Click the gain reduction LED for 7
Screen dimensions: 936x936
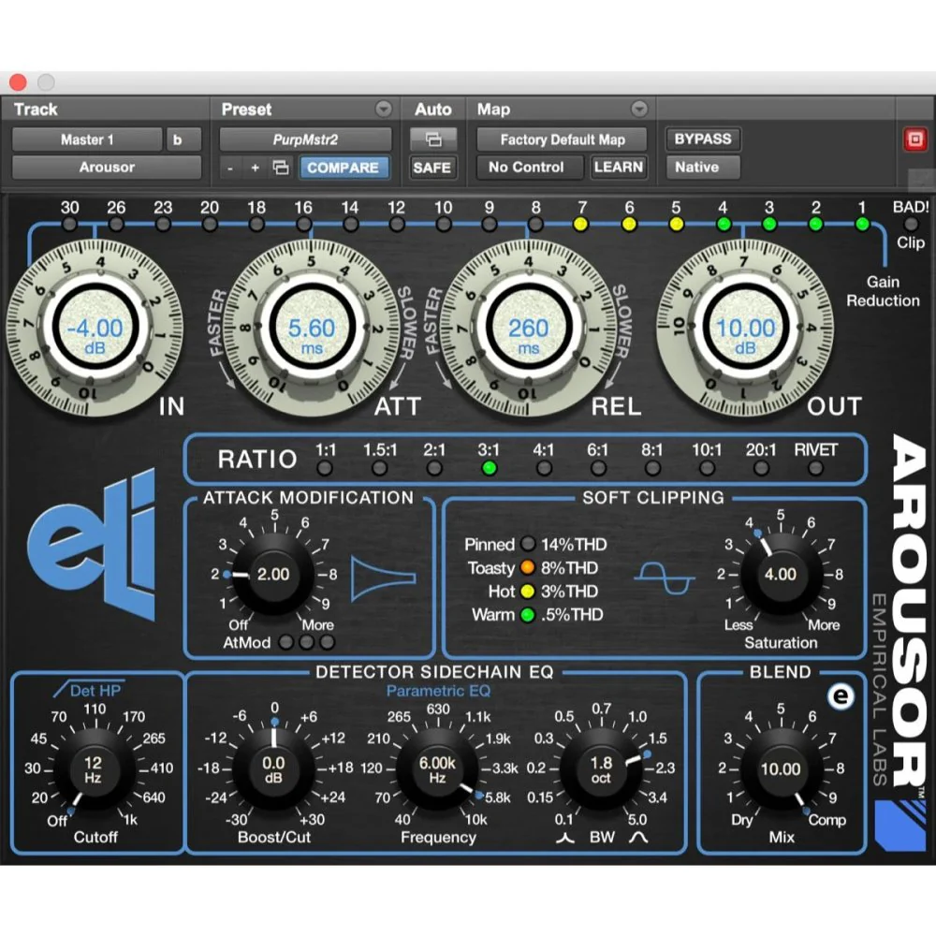click(581, 225)
